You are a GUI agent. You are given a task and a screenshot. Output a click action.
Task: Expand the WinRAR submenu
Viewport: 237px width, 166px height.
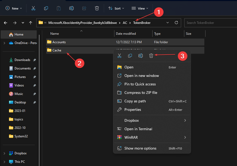click(152, 137)
